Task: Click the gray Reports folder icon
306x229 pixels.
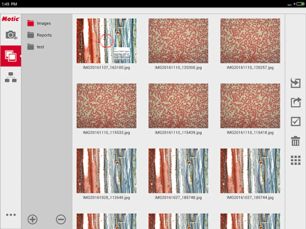Action: pyautogui.click(x=31, y=35)
